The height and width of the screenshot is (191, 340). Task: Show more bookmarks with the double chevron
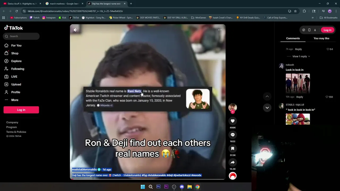313,18
